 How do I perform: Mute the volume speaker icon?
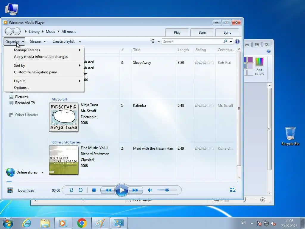(x=150, y=190)
